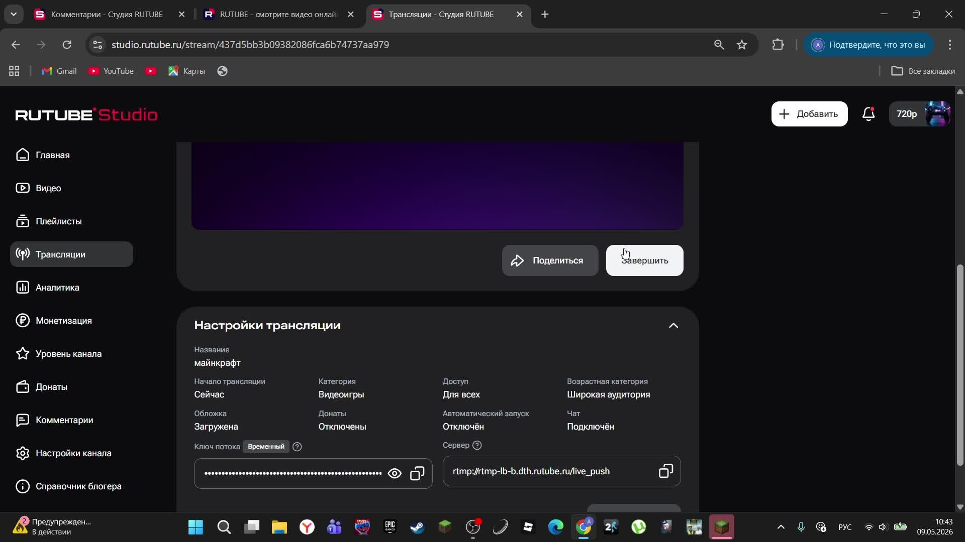
Task: Click the Видеоигры category value
Action: (341, 394)
